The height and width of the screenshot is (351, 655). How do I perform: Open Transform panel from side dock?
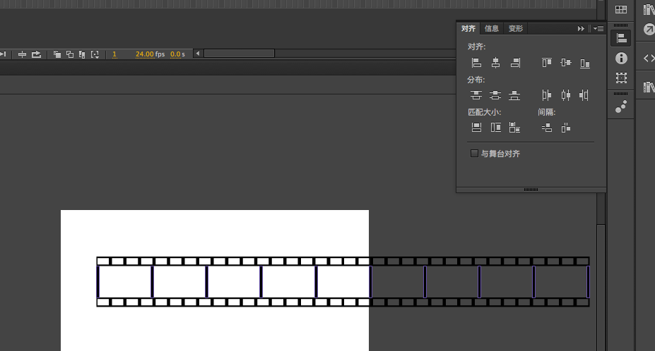[x=621, y=78]
